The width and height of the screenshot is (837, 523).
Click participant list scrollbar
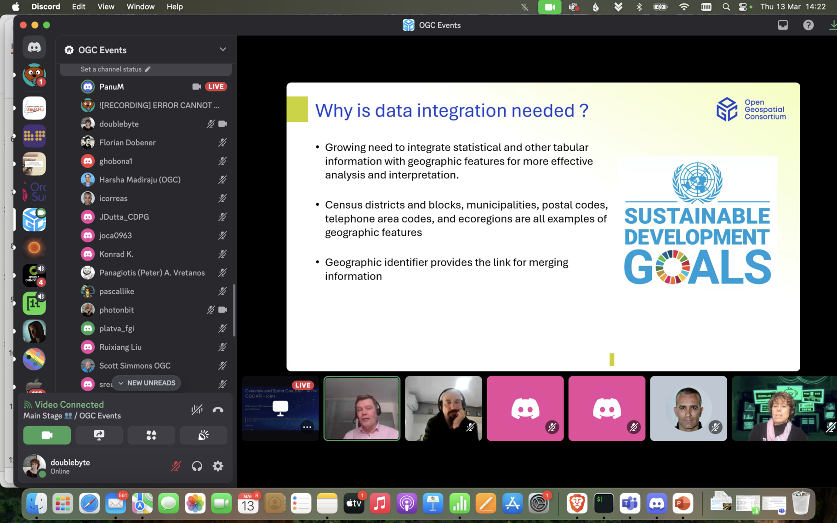click(x=234, y=310)
